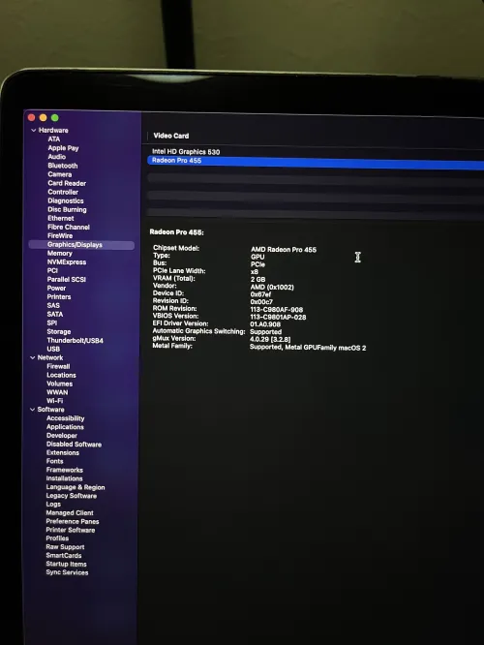The height and width of the screenshot is (645, 484).
Task: Open Firewall under Network
Action: click(x=58, y=366)
